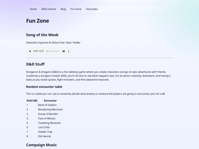Viewport: 199px width, 149px height.
Task: Click the Old Hermit encounter row
Action: [x=45, y=136]
